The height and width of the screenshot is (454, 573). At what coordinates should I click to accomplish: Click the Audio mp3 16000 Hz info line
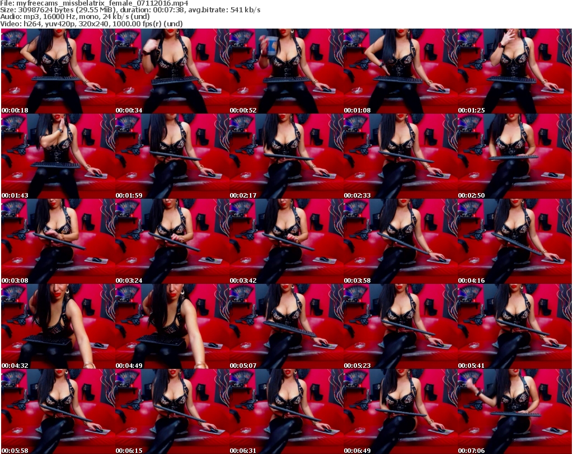point(75,17)
